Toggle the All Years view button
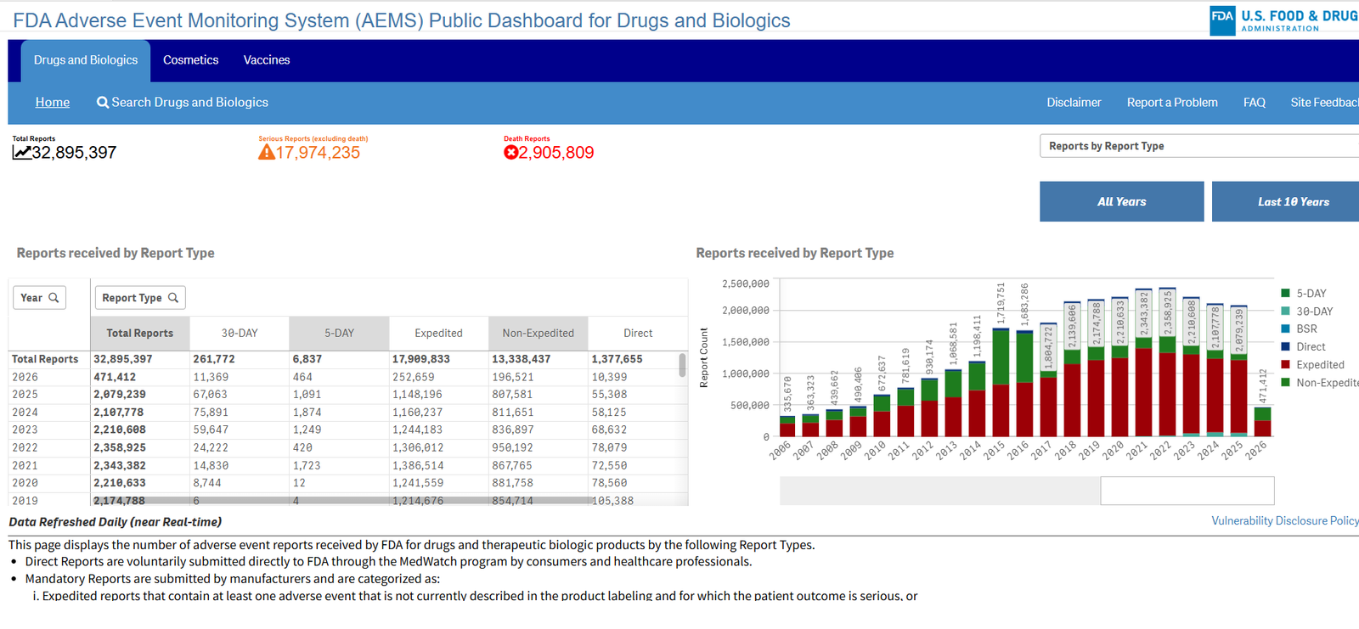Viewport: 1359px width, 629px height. click(1121, 202)
